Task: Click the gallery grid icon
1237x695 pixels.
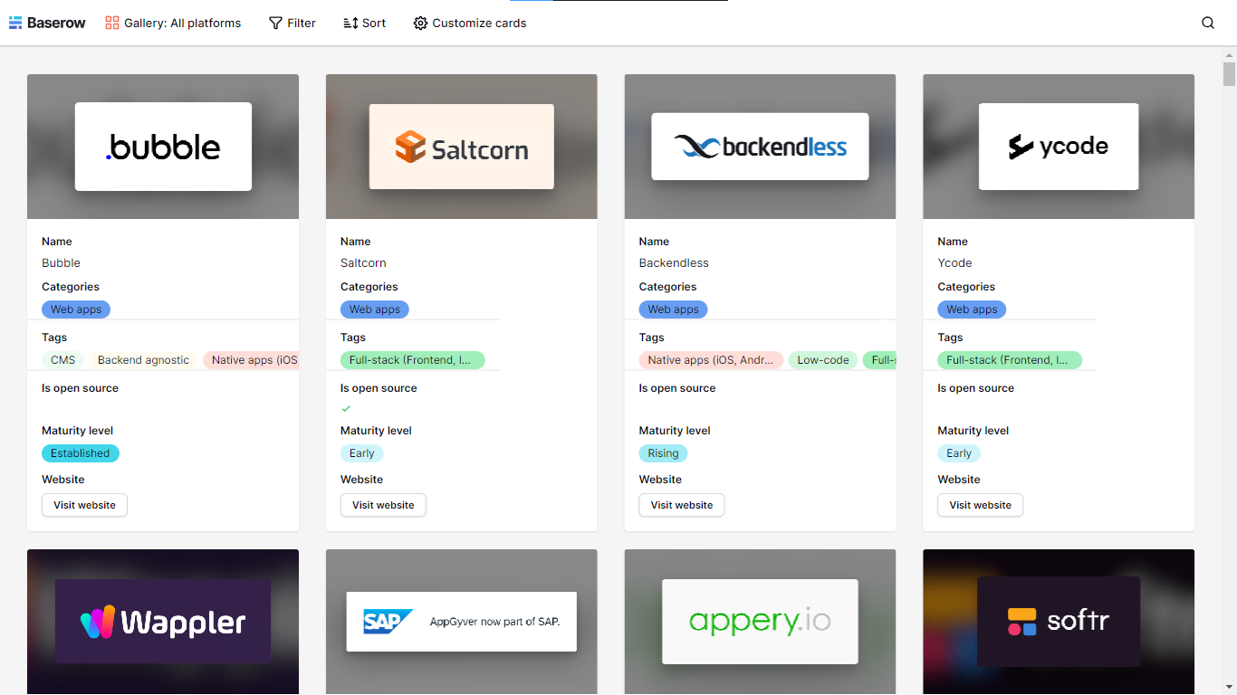Action: pos(112,23)
